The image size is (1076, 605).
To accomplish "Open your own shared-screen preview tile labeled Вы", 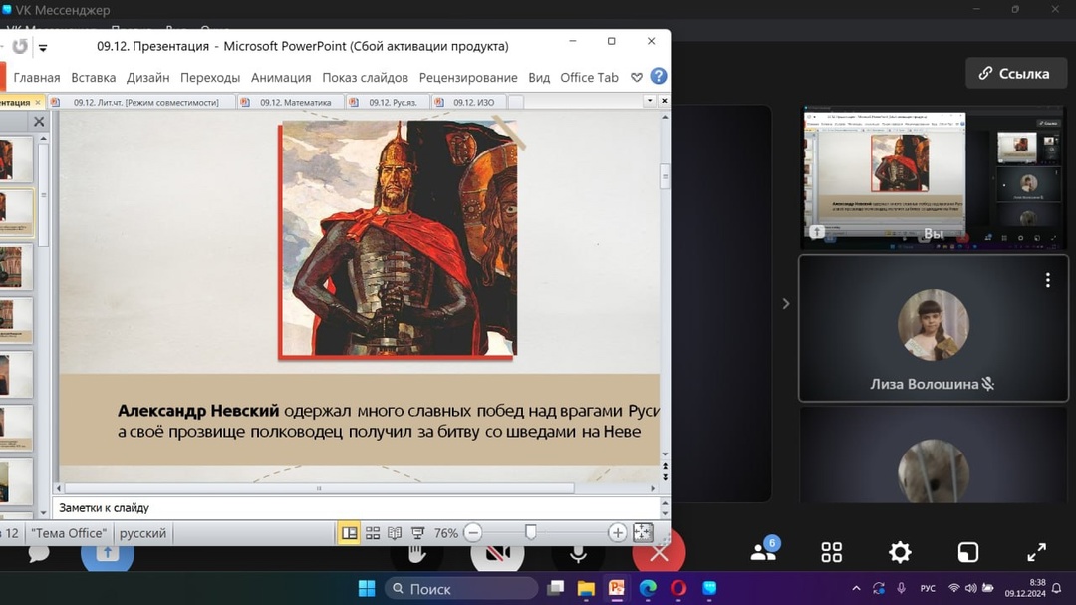I will pos(933,176).
